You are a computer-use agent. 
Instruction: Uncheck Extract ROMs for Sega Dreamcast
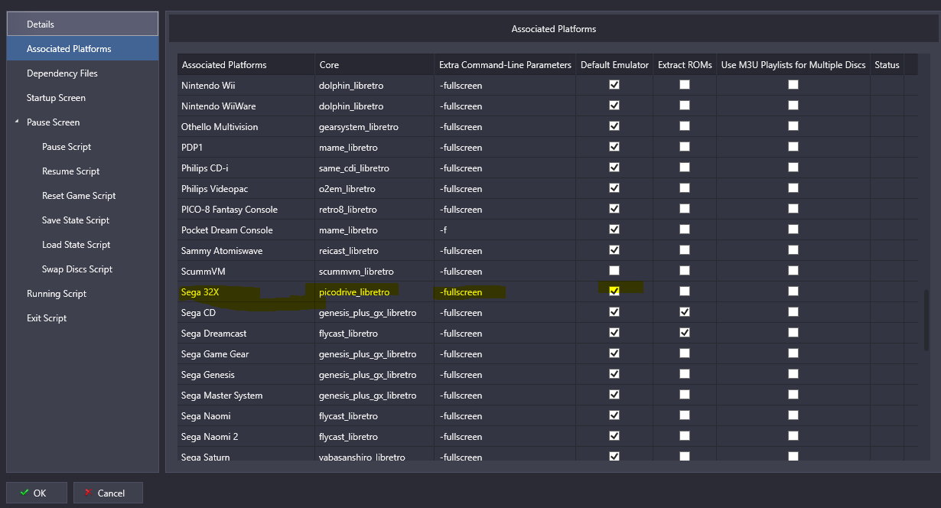click(x=685, y=333)
